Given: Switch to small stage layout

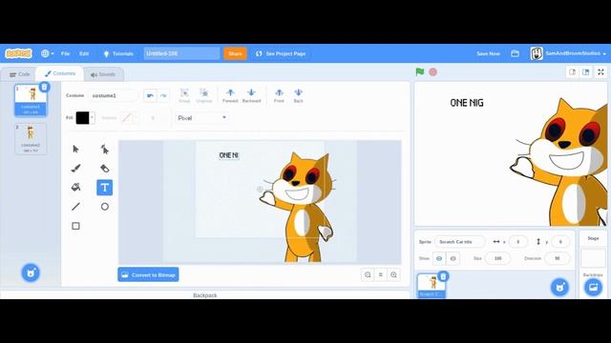Looking at the screenshot, I should (573, 72).
